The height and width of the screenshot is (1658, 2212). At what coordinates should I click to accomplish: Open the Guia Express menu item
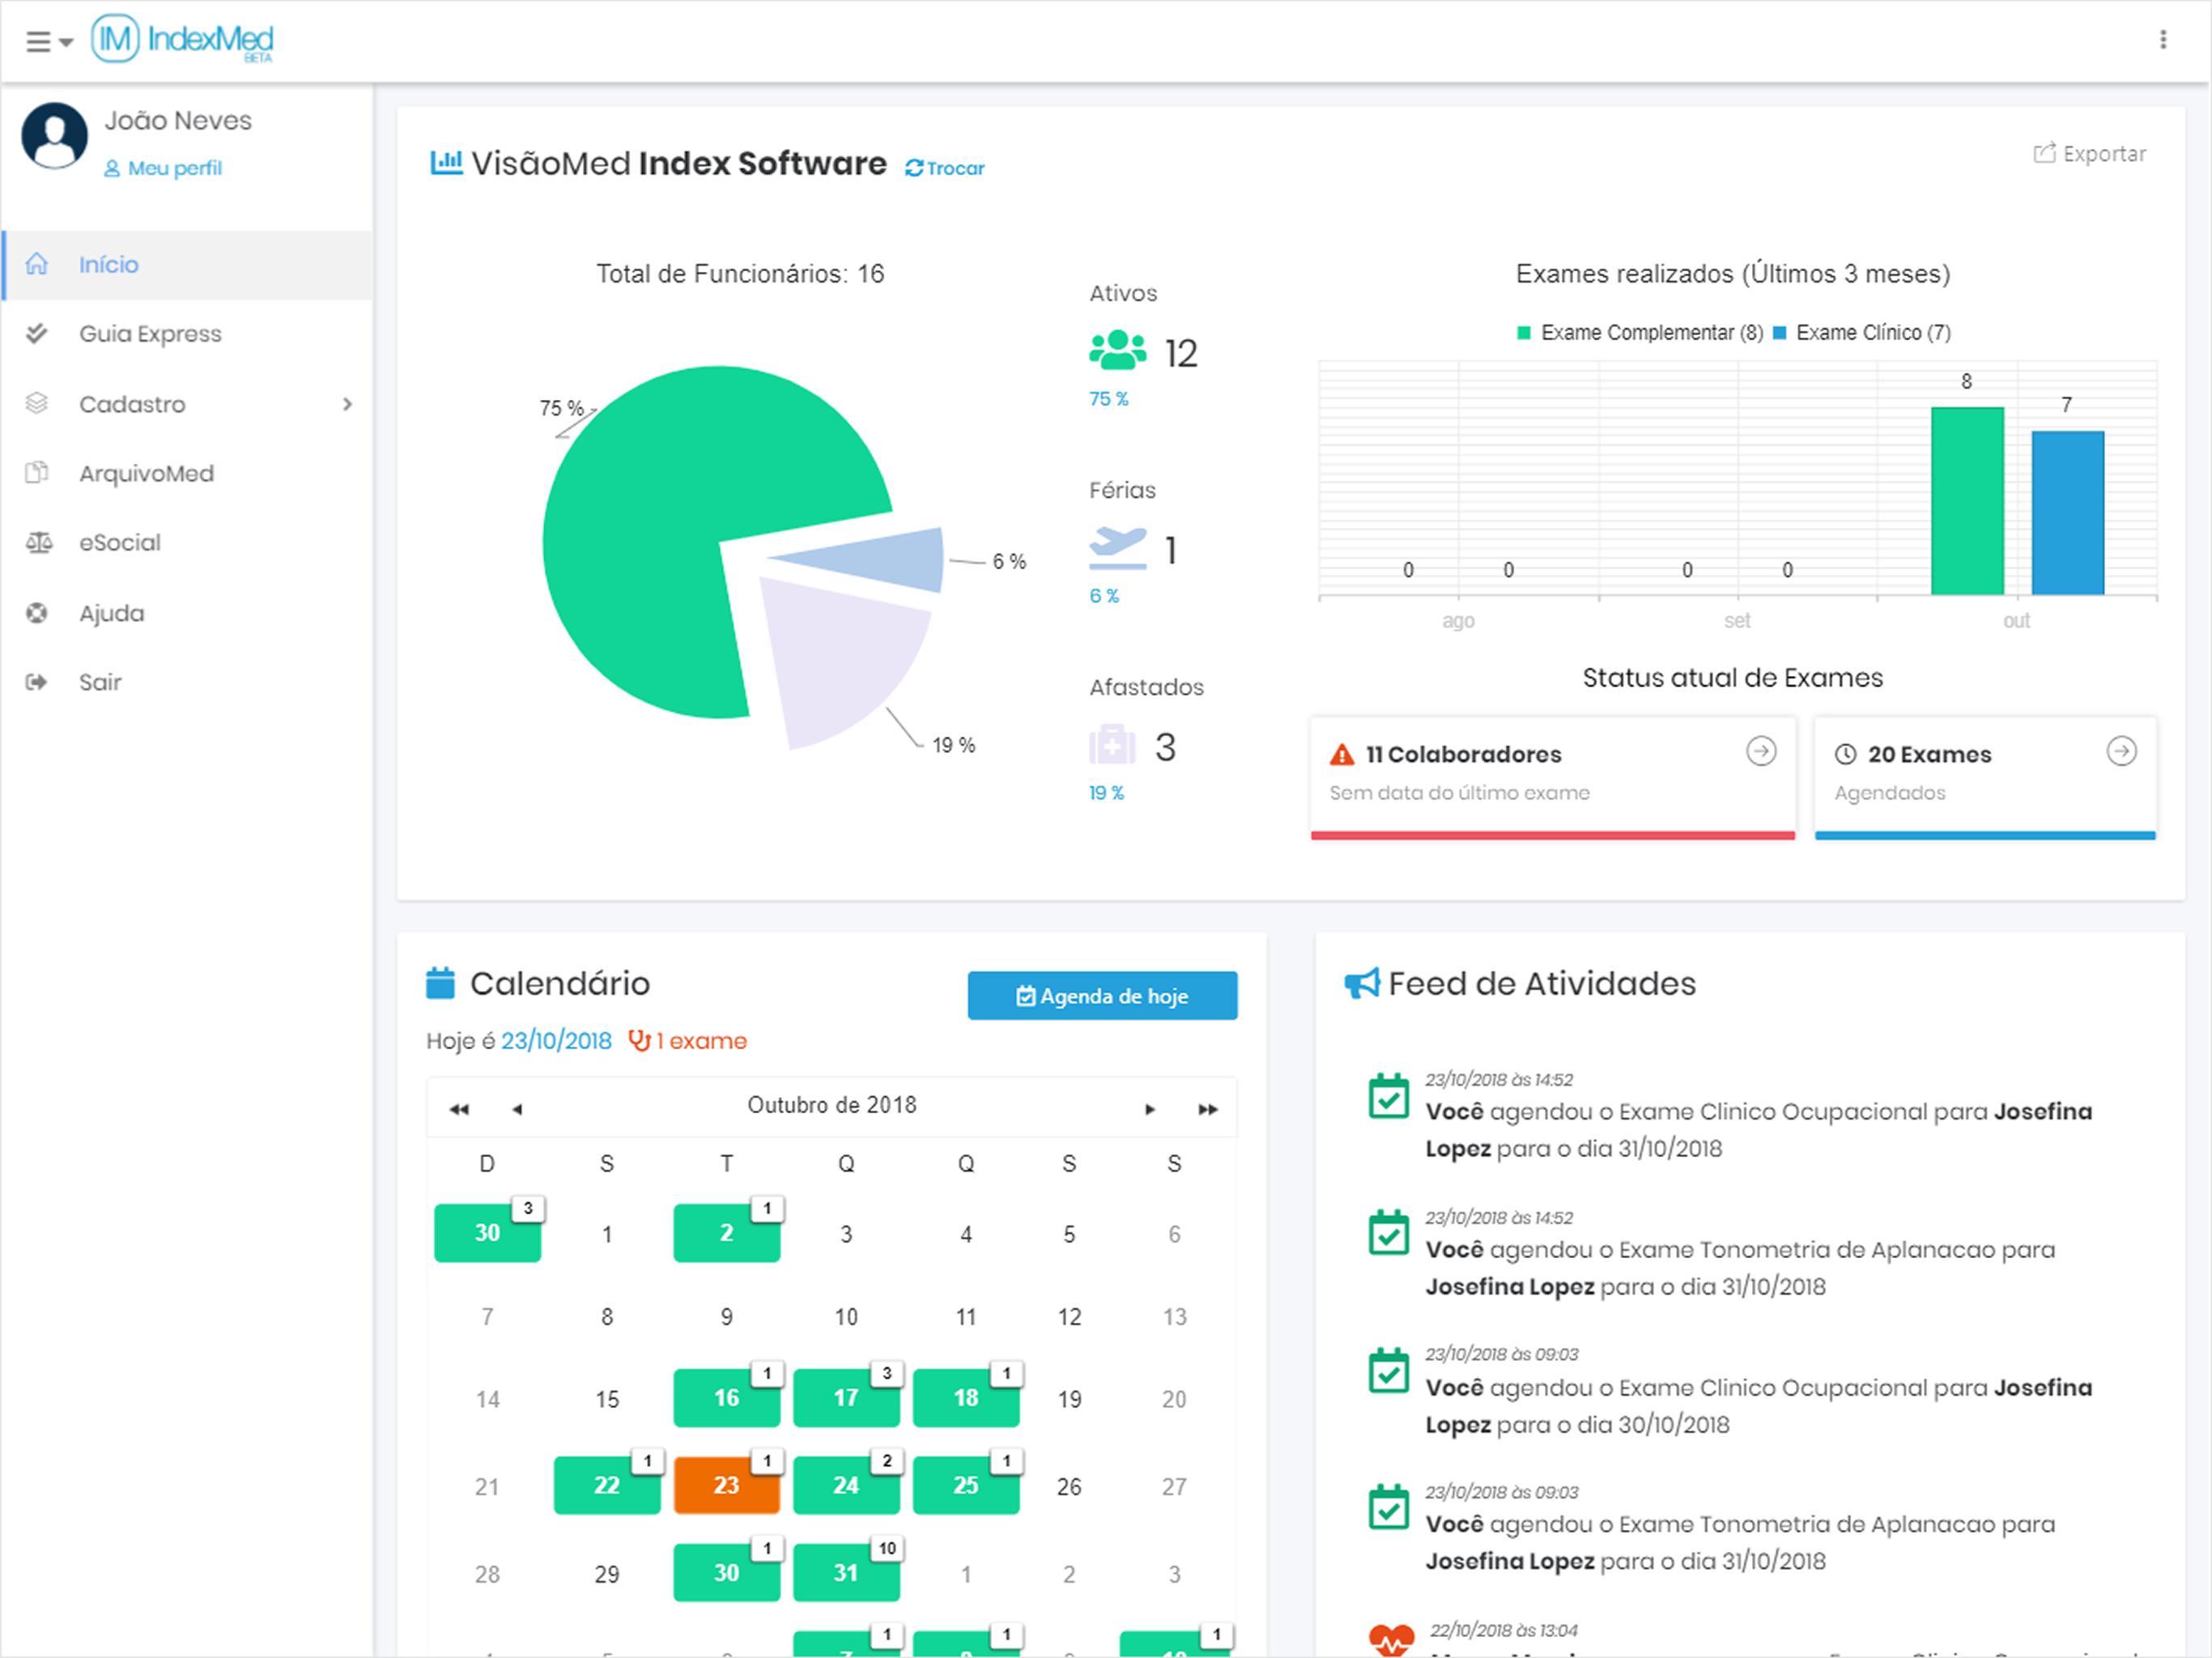pyautogui.click(x=150, y=334)
